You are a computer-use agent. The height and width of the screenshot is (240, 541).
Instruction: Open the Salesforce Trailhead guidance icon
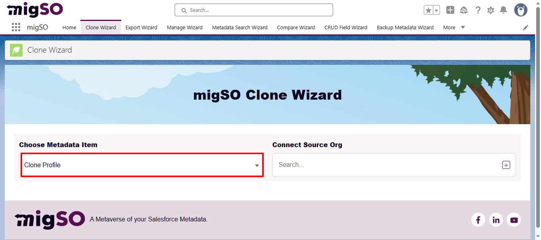(x=464, y=10)
